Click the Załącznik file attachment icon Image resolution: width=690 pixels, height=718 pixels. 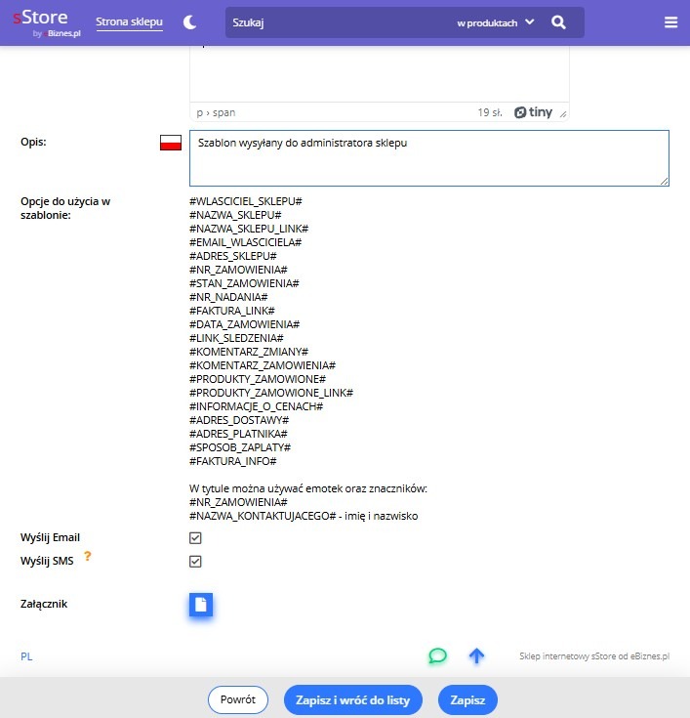[x=200, y=605]
